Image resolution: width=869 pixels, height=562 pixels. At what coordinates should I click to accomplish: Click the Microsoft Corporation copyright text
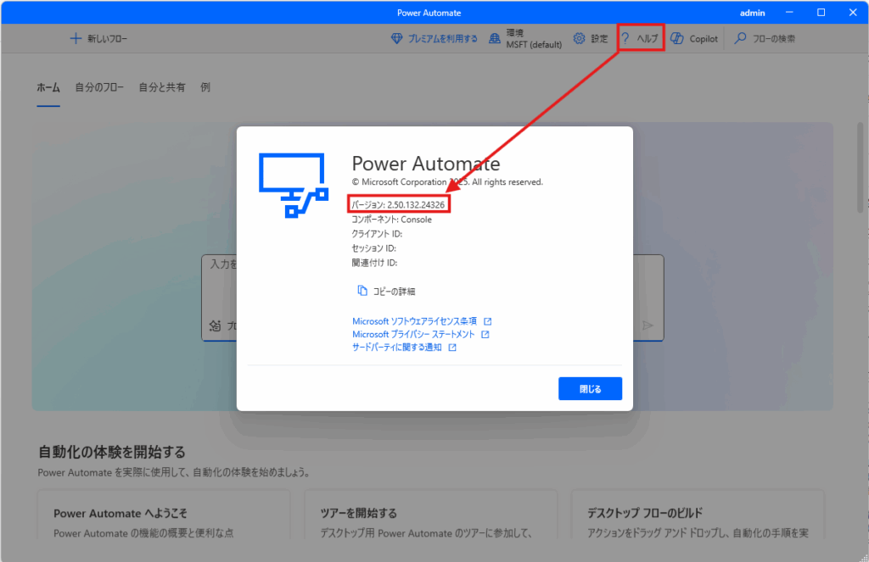tap(447, 181)
